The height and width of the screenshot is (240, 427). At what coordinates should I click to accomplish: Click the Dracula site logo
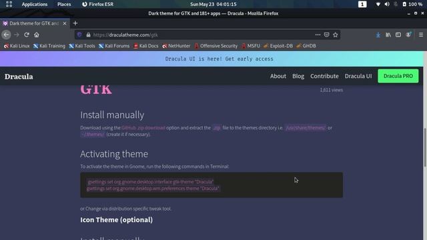(x=19, y=77)
